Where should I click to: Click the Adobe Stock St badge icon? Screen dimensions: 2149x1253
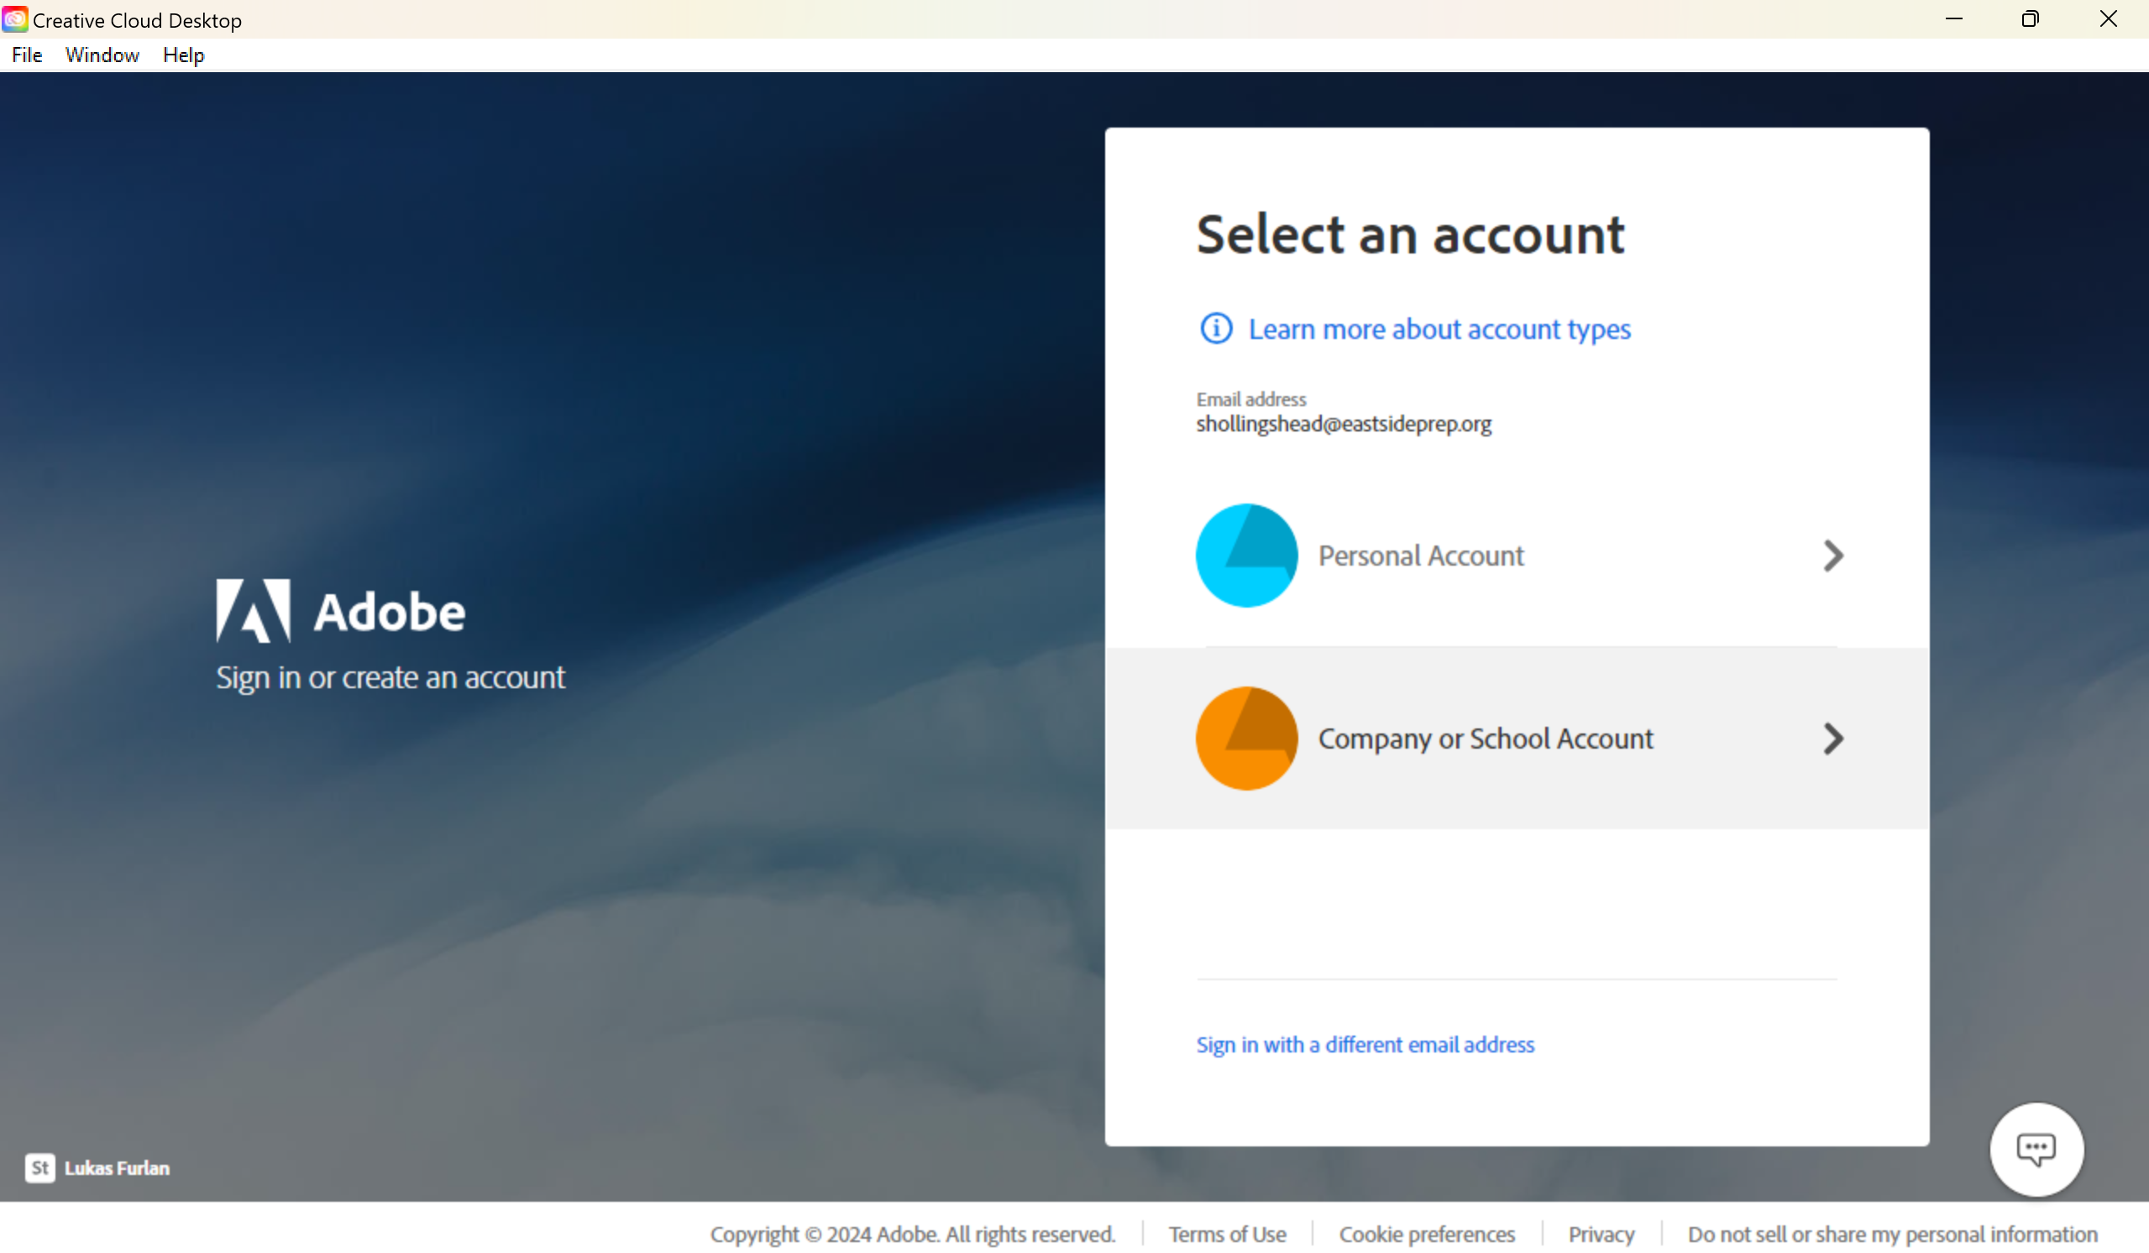click(39, 1167)
